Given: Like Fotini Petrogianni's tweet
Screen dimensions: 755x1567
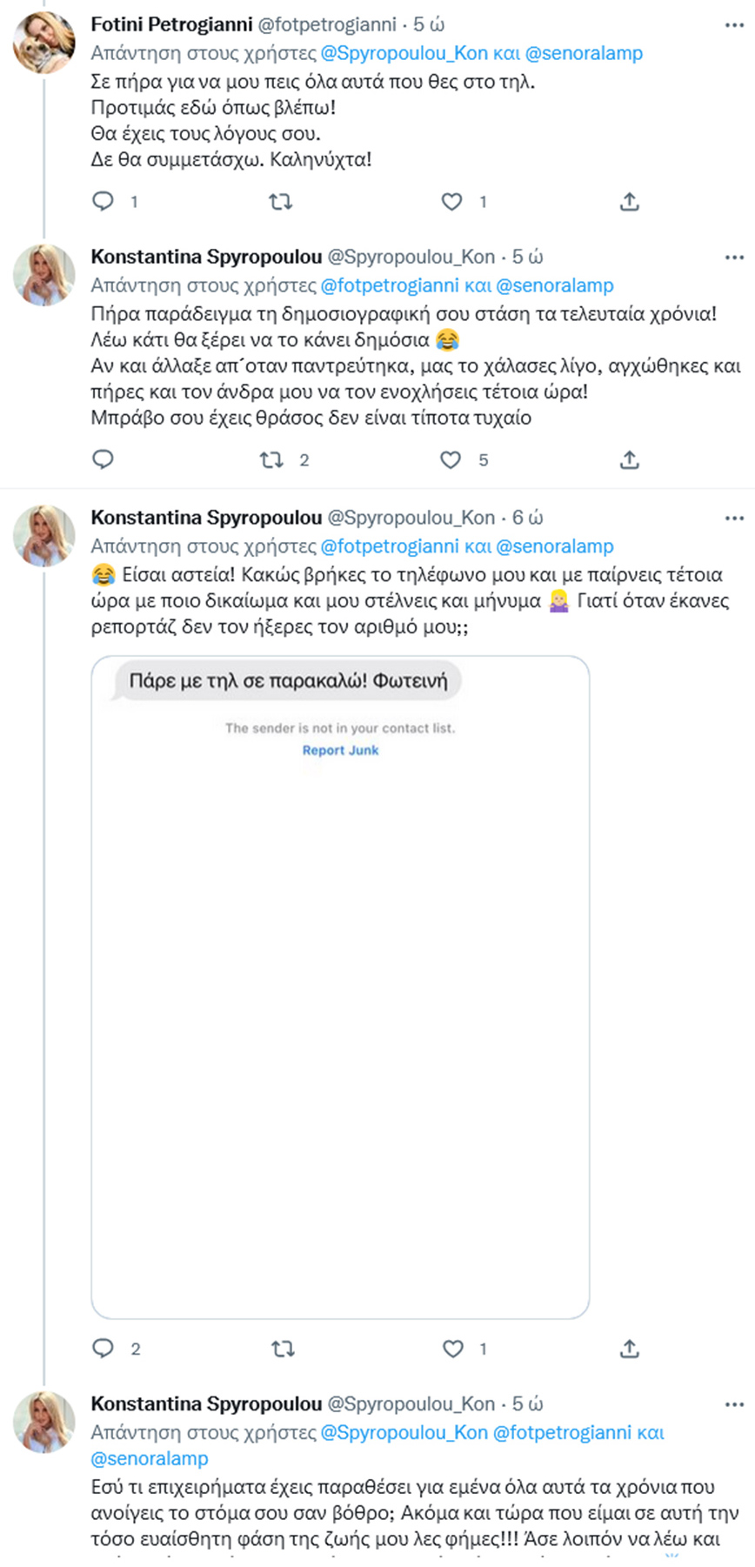Looking at the screenshot, I should [x=452, y=202].
